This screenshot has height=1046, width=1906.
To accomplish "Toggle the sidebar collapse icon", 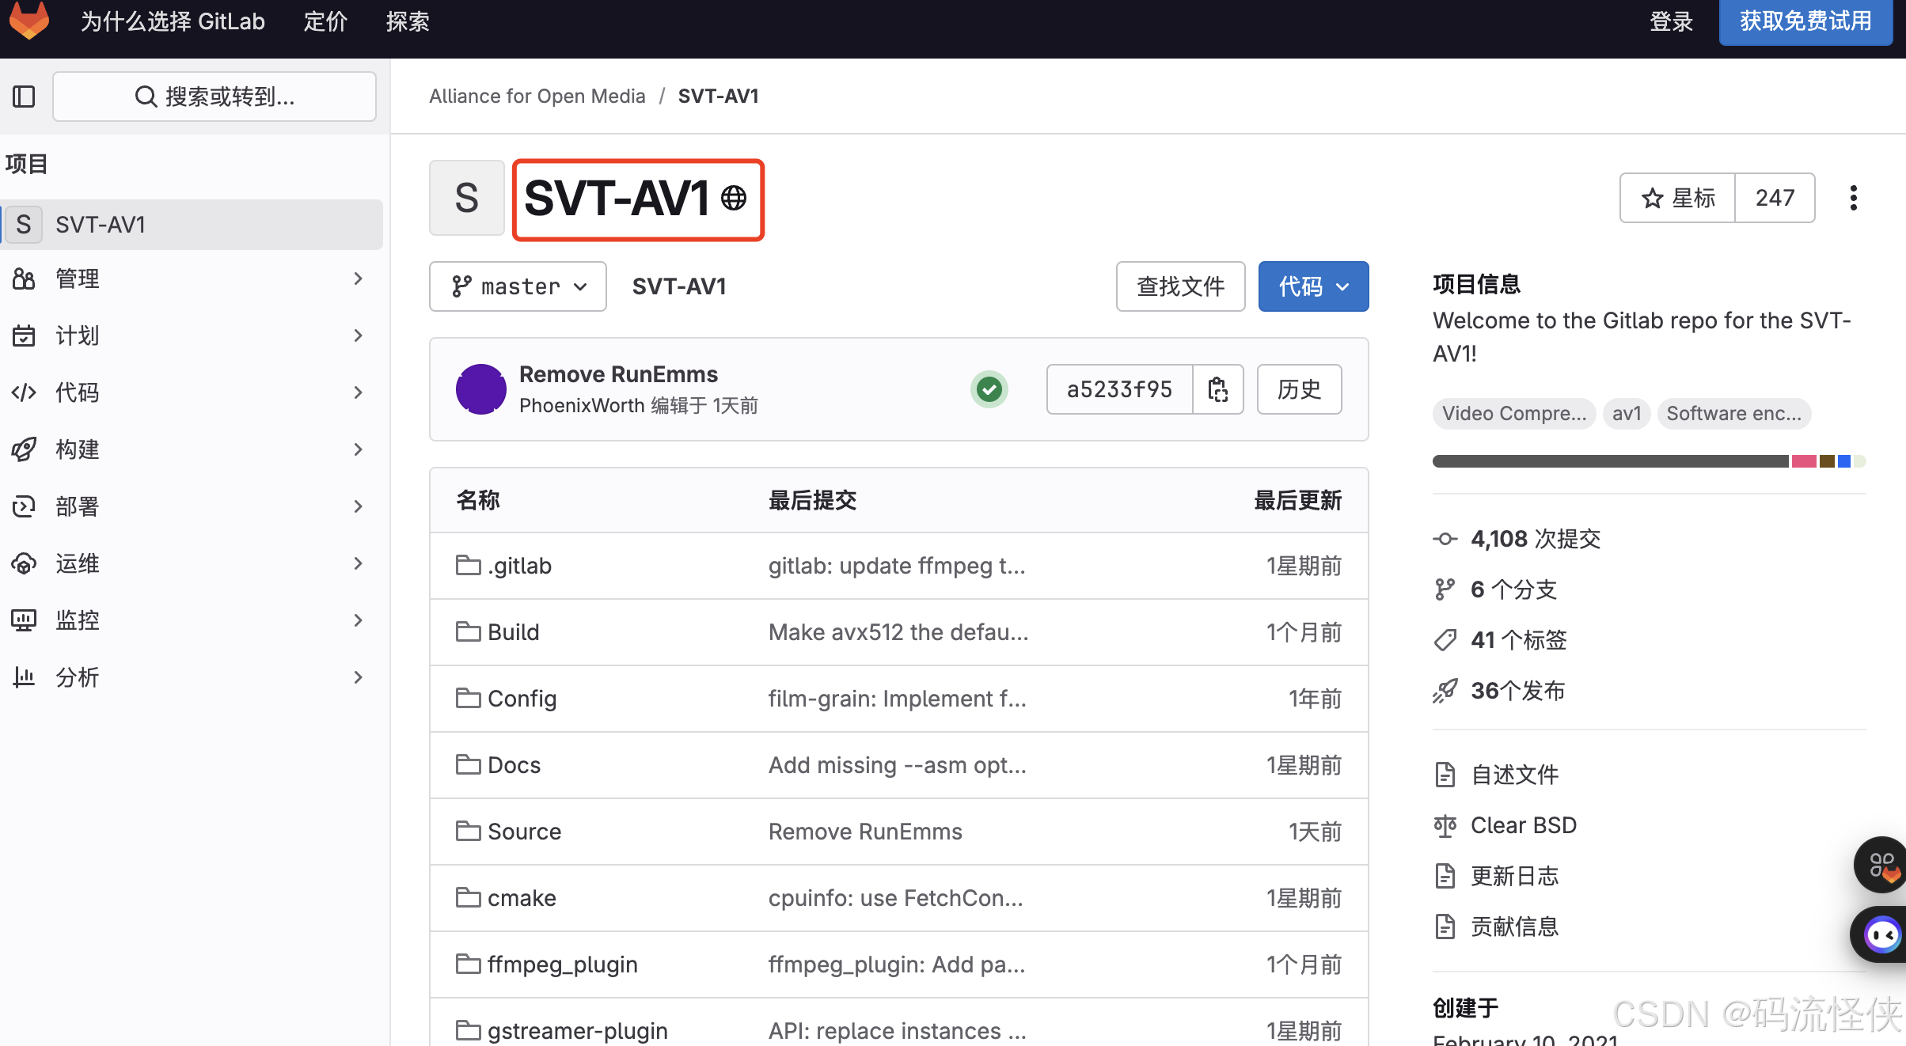I will (24, 97).
